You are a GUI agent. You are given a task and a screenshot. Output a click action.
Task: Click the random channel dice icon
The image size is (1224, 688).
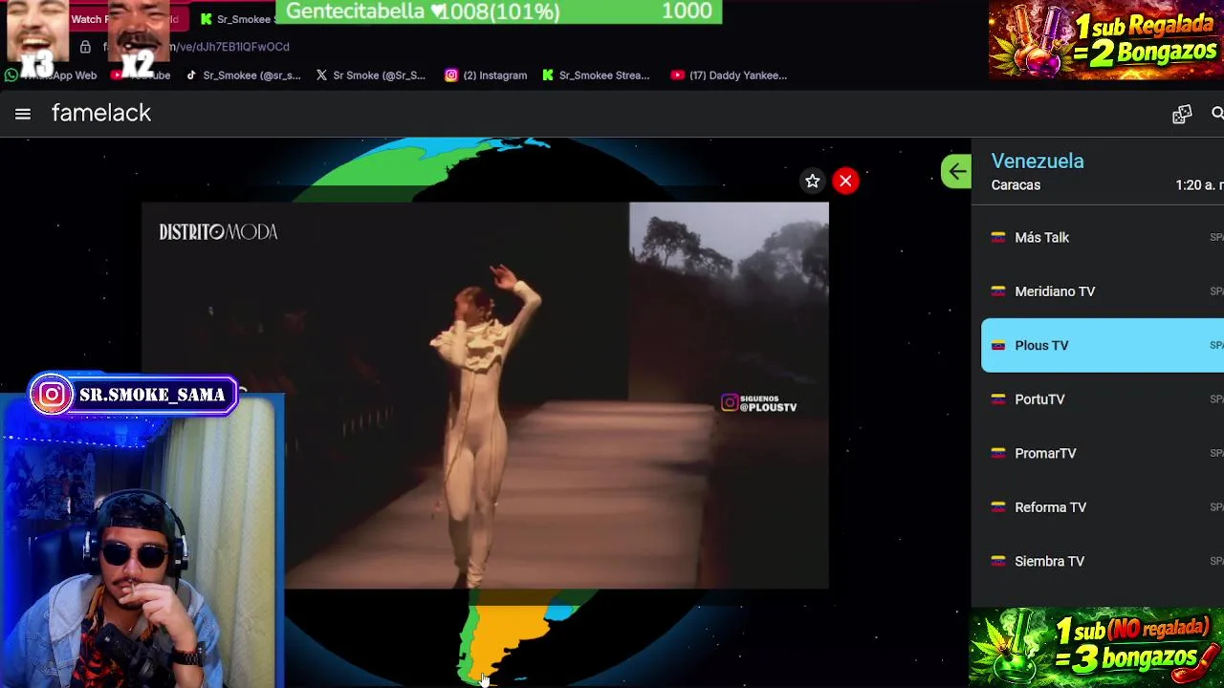tap(1182, 115)
